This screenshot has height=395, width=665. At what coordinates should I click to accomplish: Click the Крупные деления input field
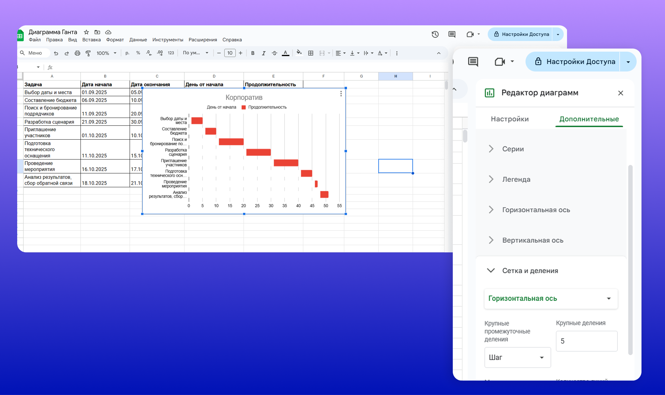(586, 341)
